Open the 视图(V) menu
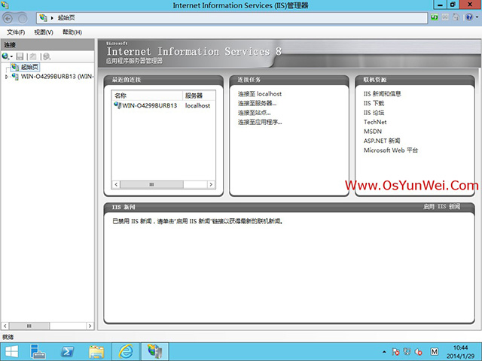 pyautogui.click(x=44, y=32)
